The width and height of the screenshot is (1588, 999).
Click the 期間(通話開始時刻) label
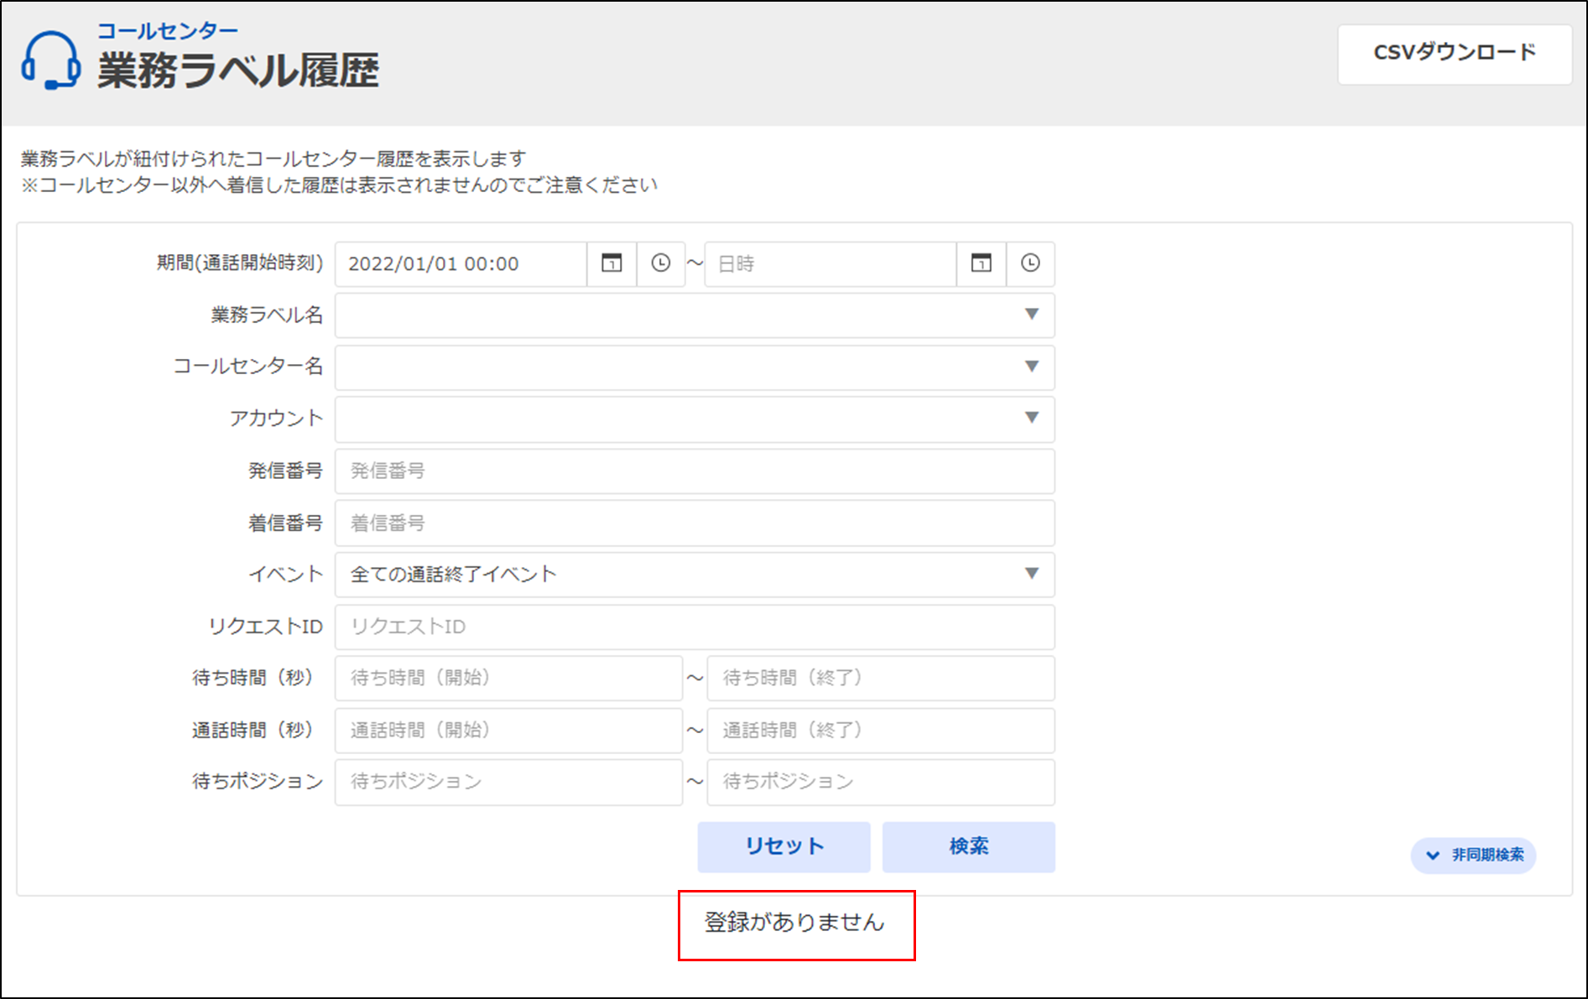(240, 263)
